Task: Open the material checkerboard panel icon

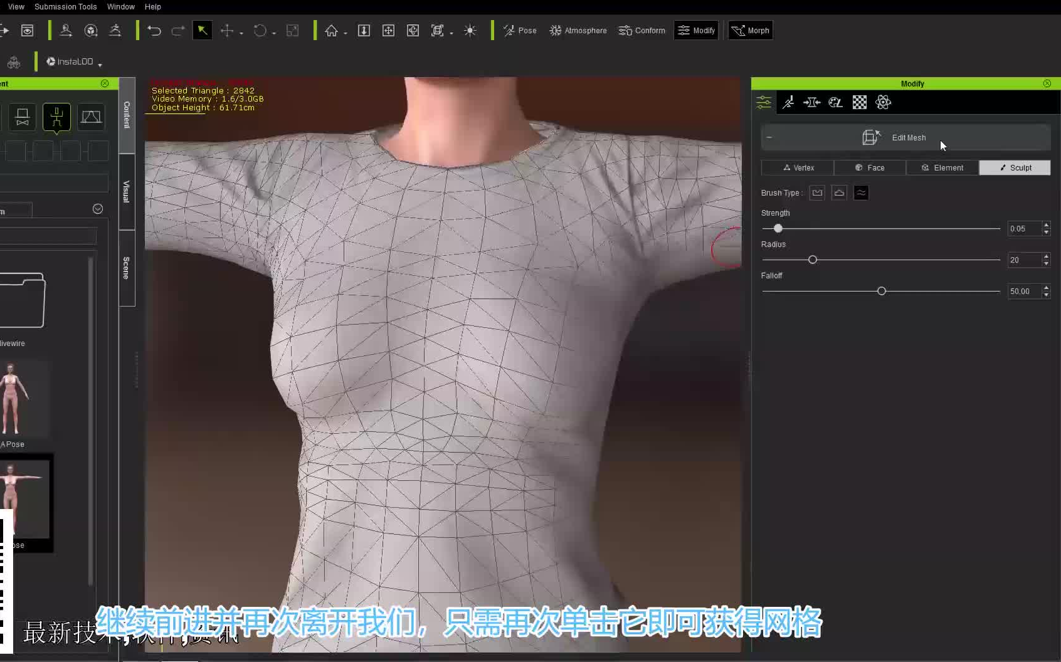Action: click(859, 102)
